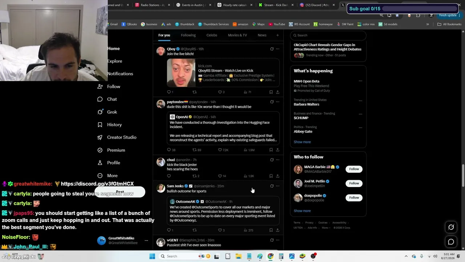The width and height of the screenshot is (465, 262).
Task: Show hidden system tray icons
Action: click(406, 256)
